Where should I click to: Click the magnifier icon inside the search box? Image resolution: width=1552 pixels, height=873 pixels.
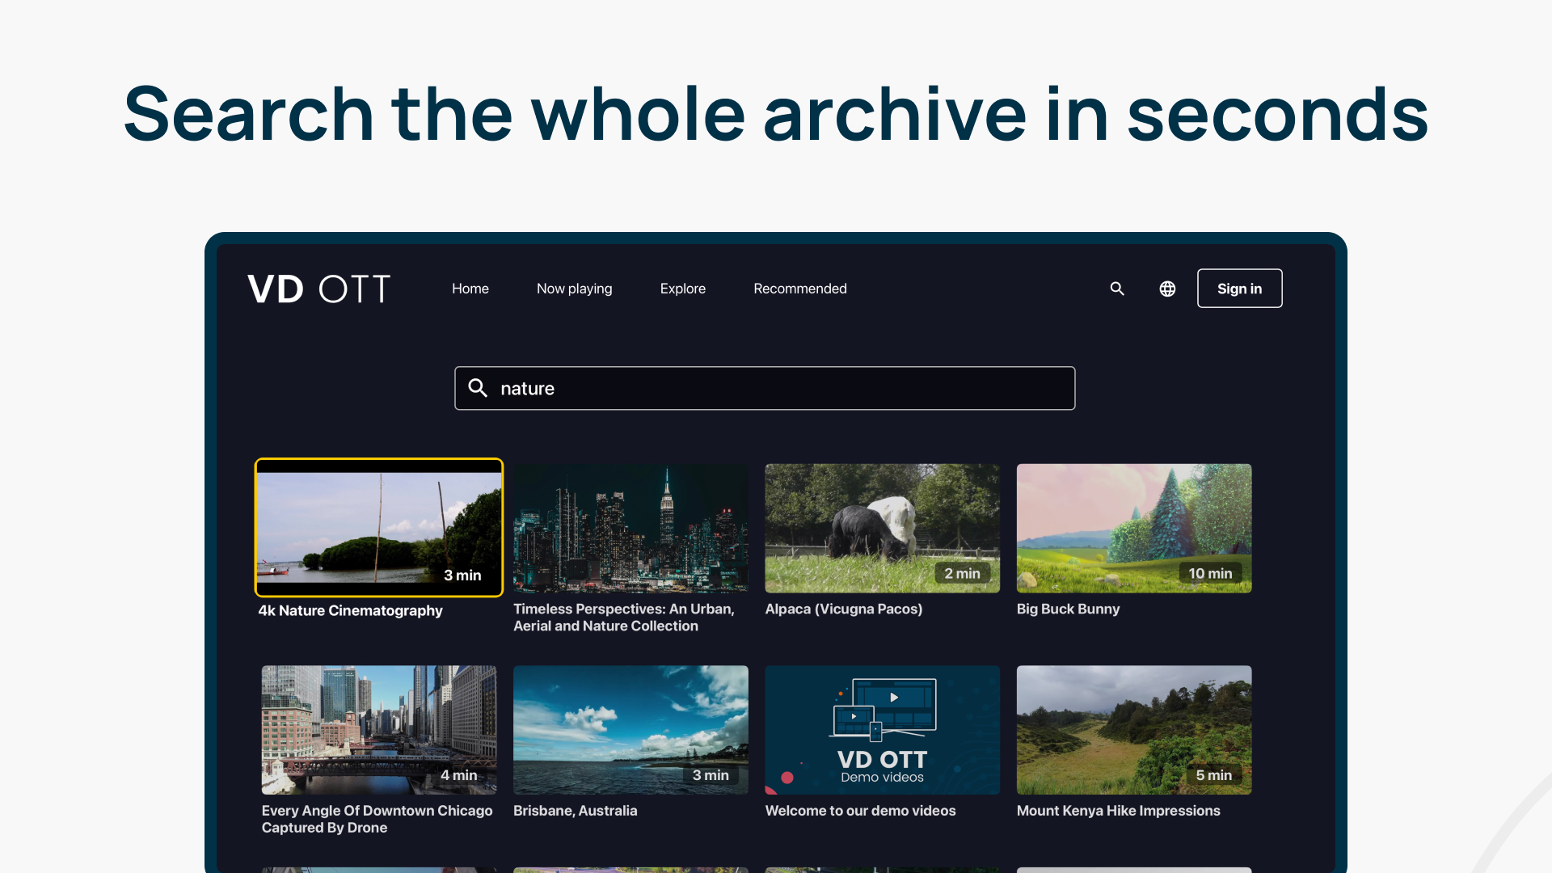[x=478, y=388]
